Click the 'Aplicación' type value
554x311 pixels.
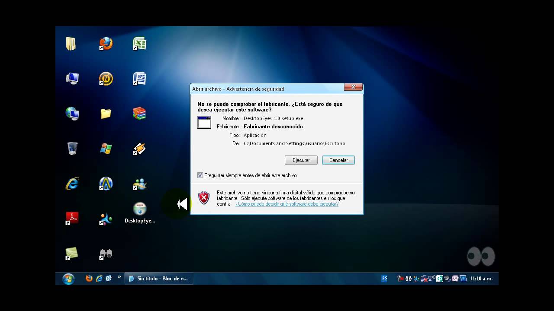click(255, 135)
